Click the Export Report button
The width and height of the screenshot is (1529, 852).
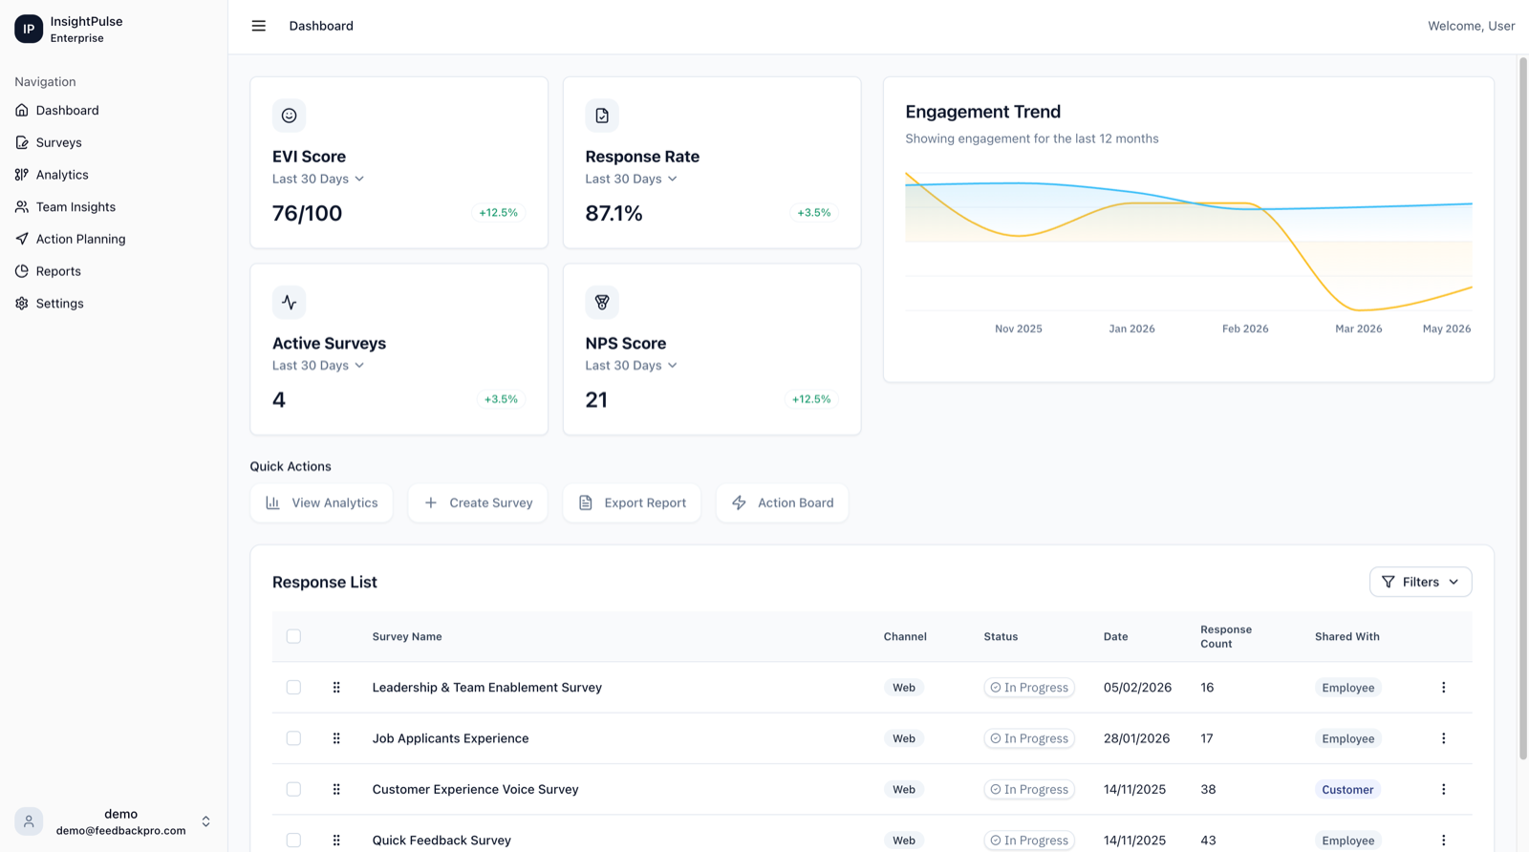[632, 503]
